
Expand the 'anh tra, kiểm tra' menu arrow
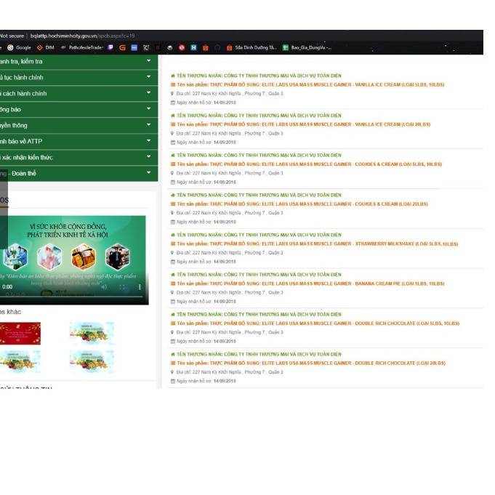point(148,60)
